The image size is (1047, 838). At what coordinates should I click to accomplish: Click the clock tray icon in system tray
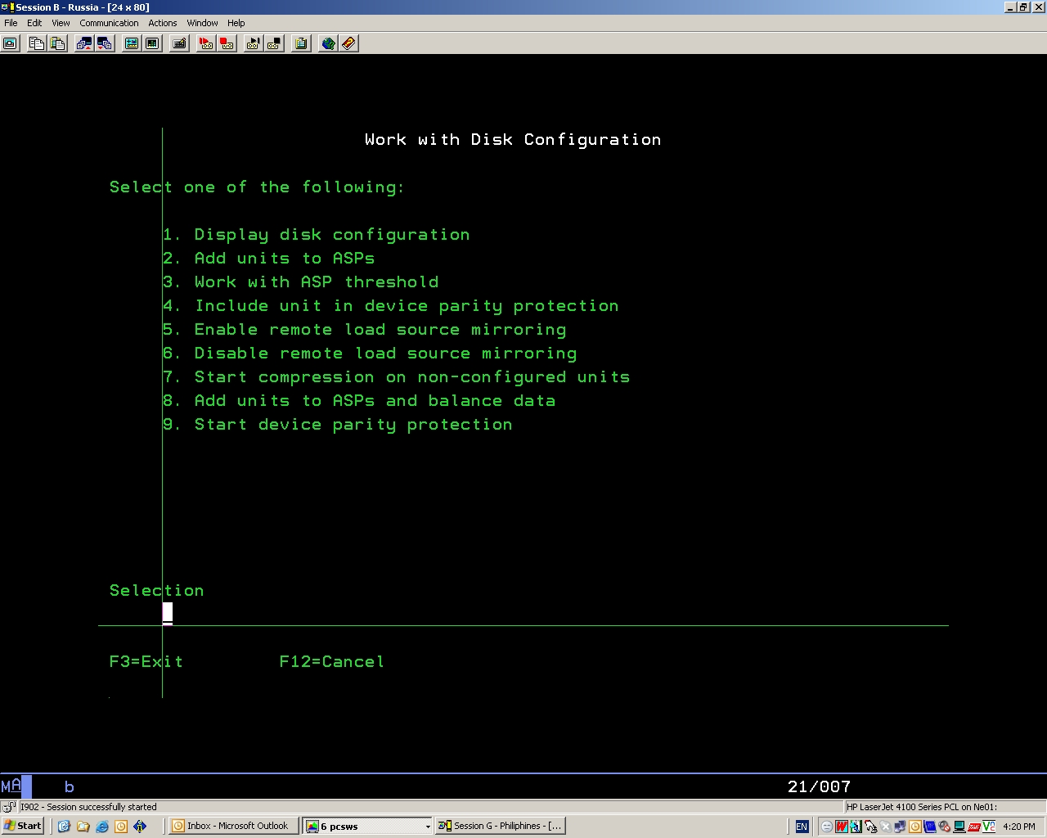tap(915, 827)
